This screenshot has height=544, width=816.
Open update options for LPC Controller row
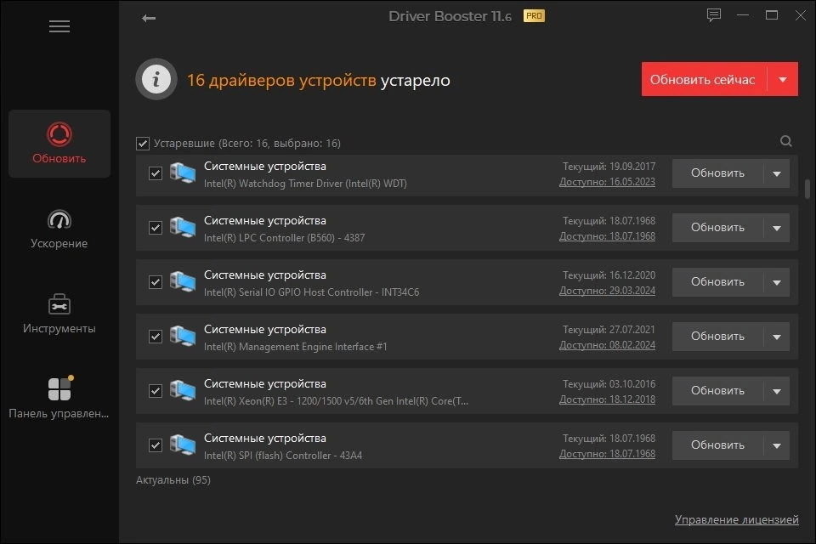(776, 228)
